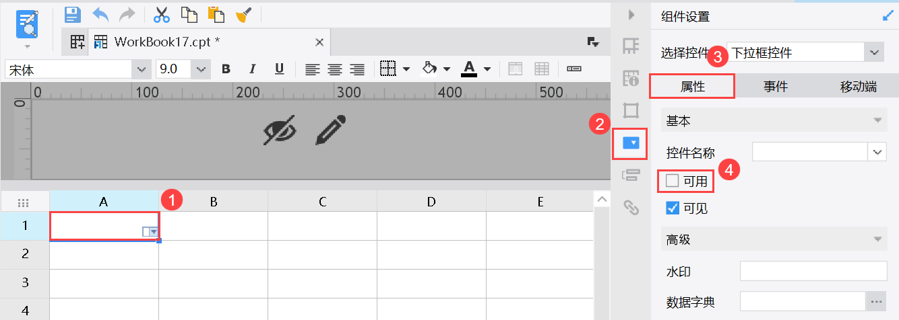Open the 选择控件 widget type dropdown
Screen dimensions: 899x320
click(x=874, y=52)
